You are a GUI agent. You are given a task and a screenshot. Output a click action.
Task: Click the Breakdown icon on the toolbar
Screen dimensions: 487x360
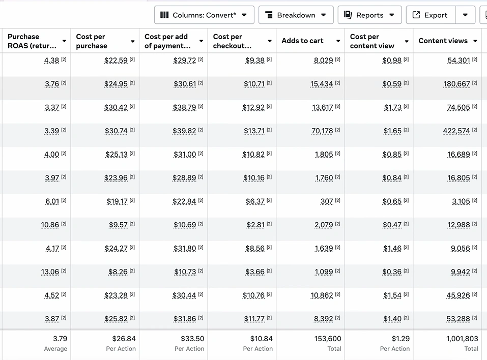pos(269,15)
